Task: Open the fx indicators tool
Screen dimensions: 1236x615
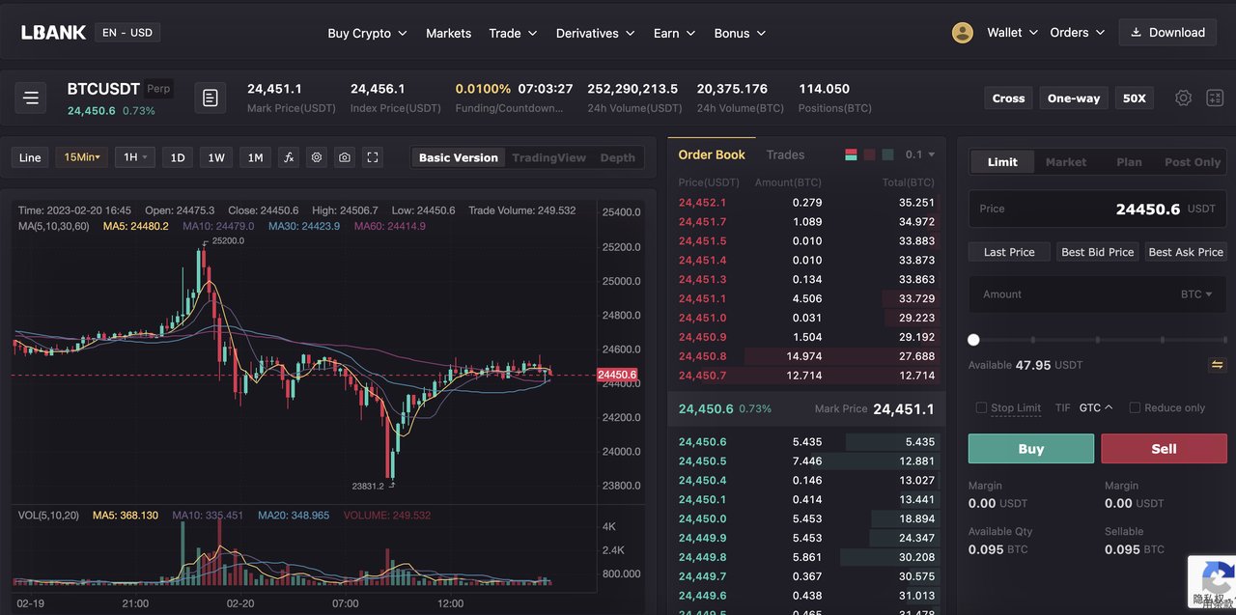Action: pyautogui.click(x=288, y=157)
